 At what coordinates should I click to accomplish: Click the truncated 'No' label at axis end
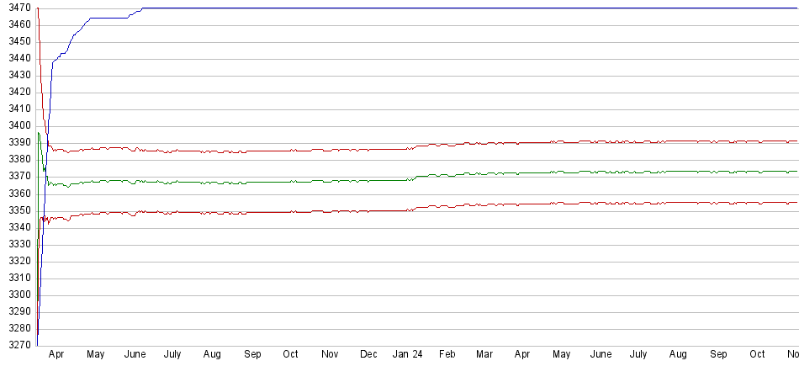tap(791, 355)
